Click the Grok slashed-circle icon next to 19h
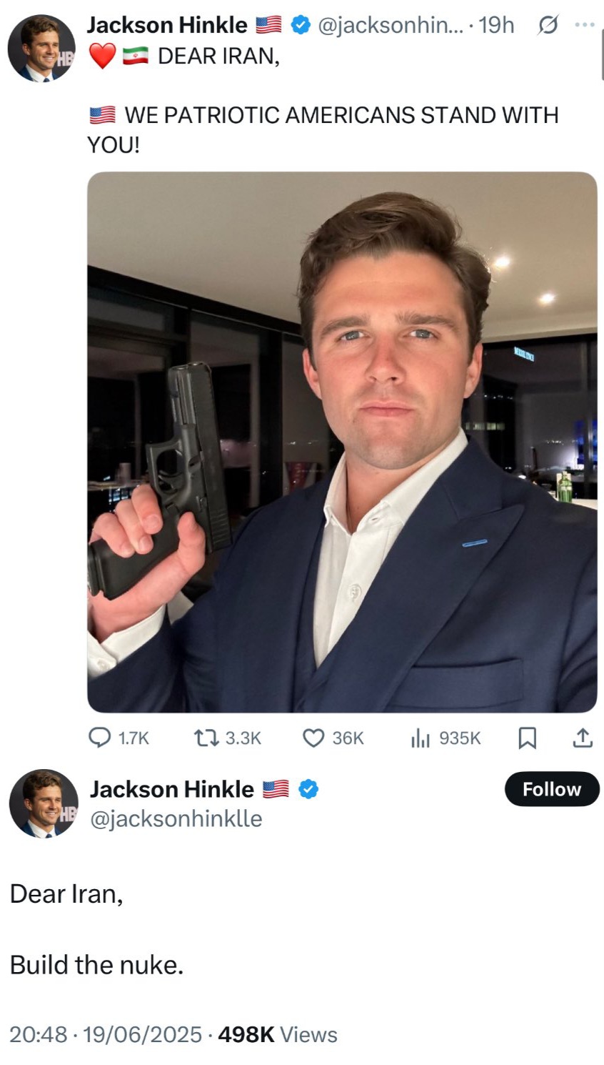The height and width of the screenshot is (1065, 604). point(547,26)
